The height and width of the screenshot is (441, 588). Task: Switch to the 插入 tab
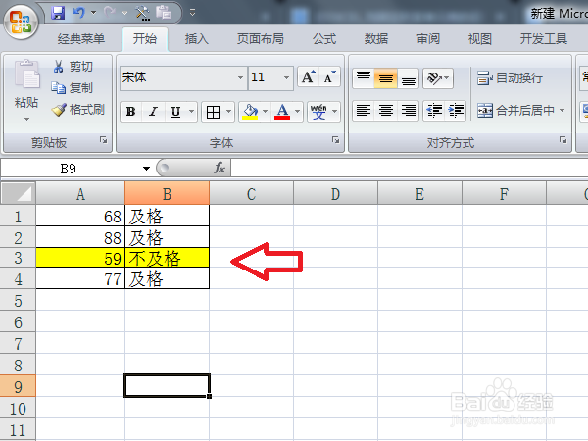pyautogui.click(x=197, y=38)
